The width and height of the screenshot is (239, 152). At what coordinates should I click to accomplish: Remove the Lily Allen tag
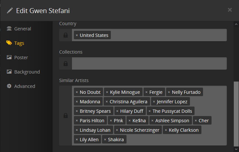(77, 140)
